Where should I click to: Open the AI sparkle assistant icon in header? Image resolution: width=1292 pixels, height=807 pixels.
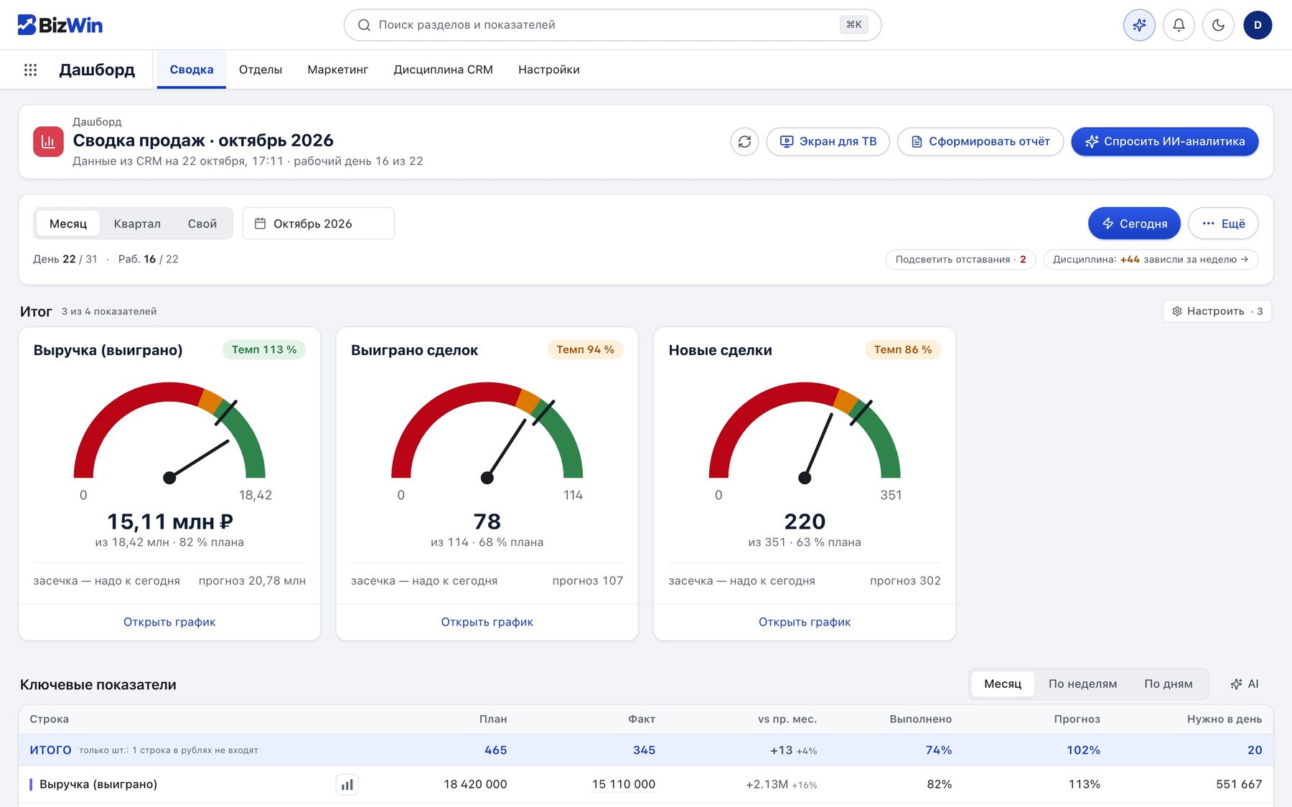pos(1139,25)
